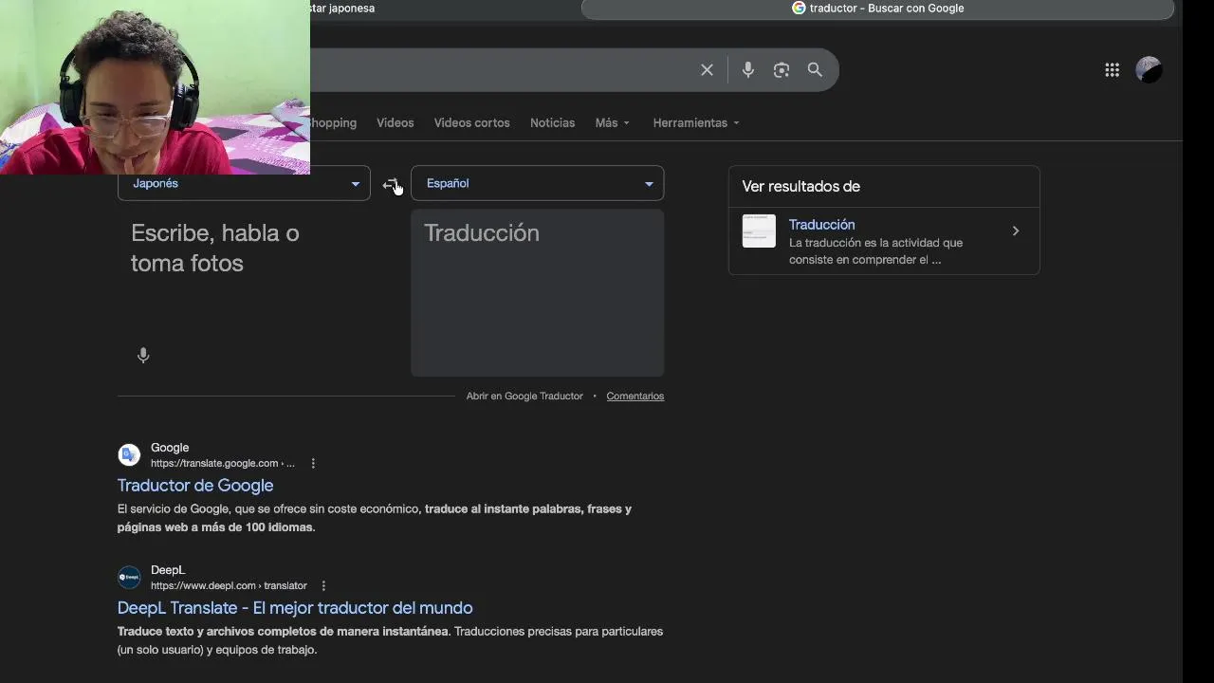Open the Español target language dropdown

click(537, 184)
